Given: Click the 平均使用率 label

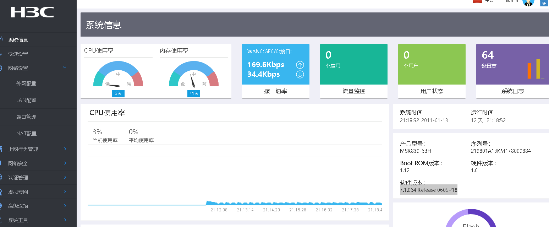Looking at the screenshot, I should [x=141, y=140].
